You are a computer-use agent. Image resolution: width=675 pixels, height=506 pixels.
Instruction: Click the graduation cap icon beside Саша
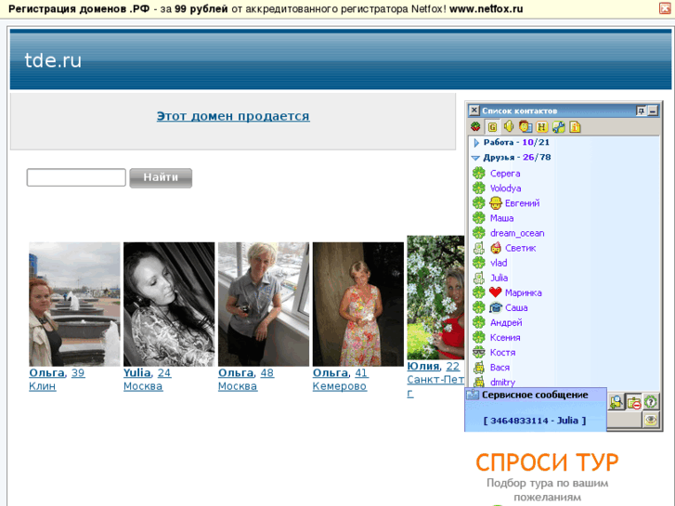(x=496, y=307)
